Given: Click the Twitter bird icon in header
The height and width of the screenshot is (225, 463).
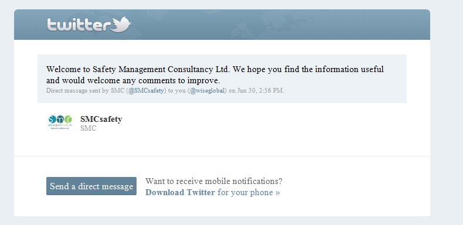Looking at the screenshot, I should click(x=121, y=24).
